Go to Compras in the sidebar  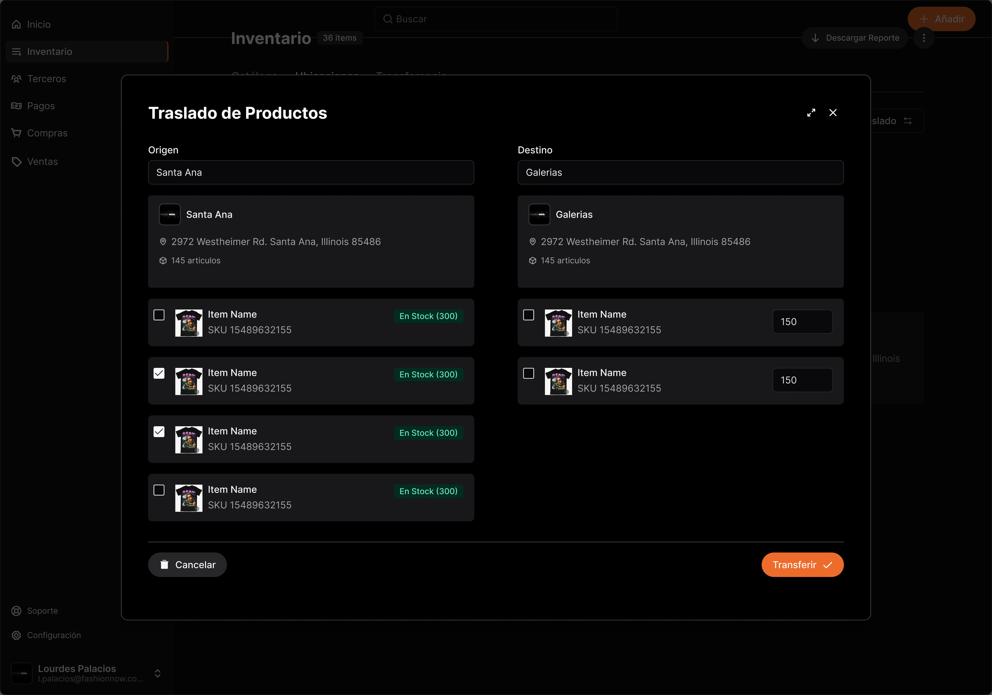[x=47, y=133]
